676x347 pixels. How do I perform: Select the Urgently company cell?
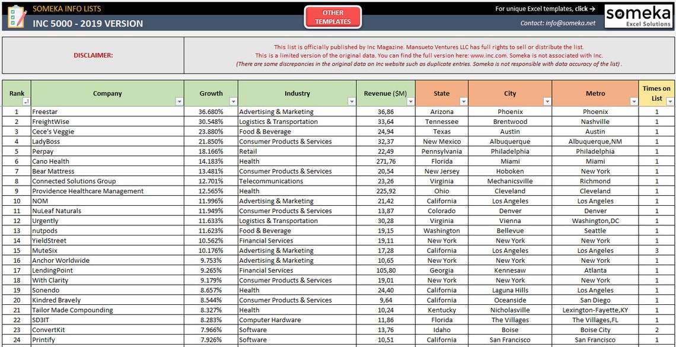(107, 221)
